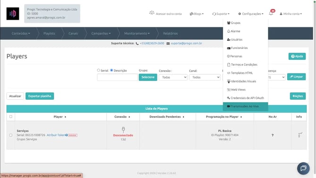The image size is (316, 178).
Task: Click the +Ações button
Action: (298, 96)
